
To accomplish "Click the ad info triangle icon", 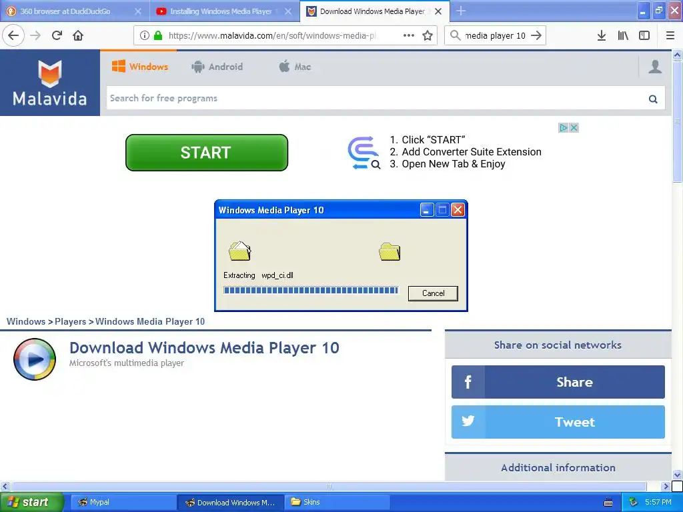I will 563,127.
